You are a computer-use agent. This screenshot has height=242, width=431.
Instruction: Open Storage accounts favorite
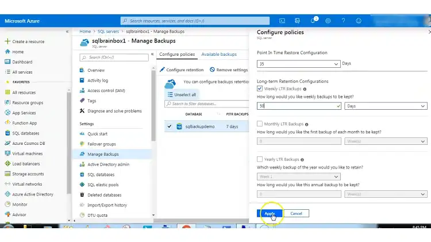(x=25, y=174)
